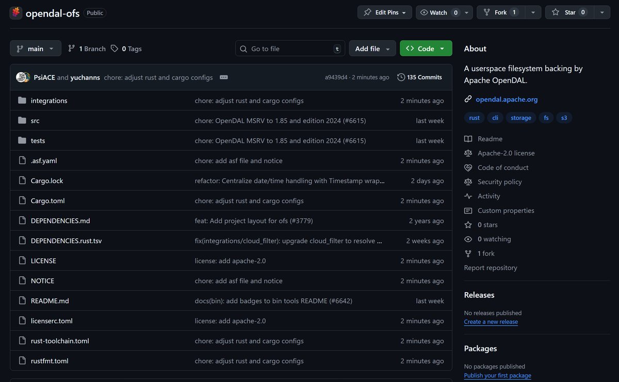Open the commit history via the clock icon
This screenshot has height=382, width=619.
click(401, 77)
